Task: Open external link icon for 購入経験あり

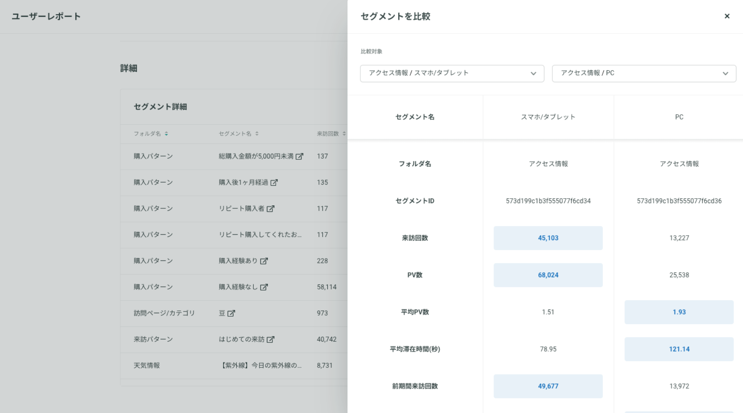Action: 264,261
